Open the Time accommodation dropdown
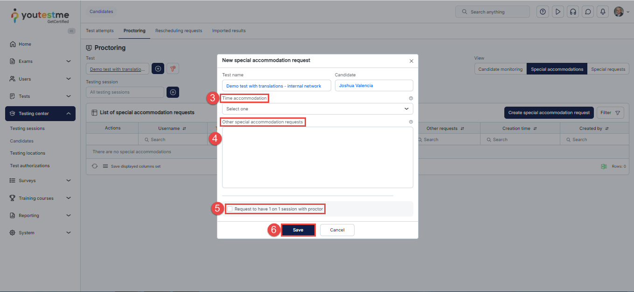The image size is (634, 292). 317,109
